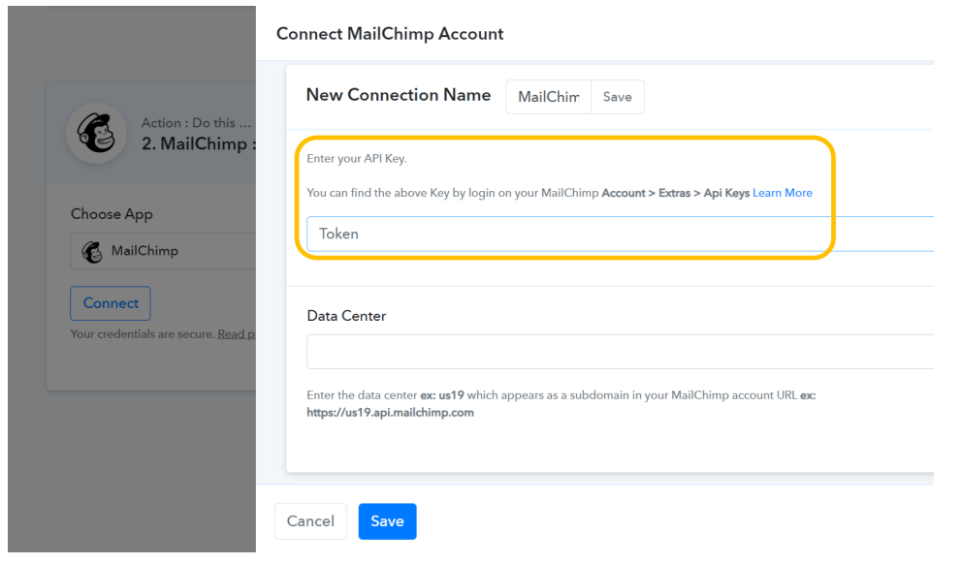The image size is (961, 564).
Task: Click the Connect MailChimp Account dialog title
Action: click(390, 34)
